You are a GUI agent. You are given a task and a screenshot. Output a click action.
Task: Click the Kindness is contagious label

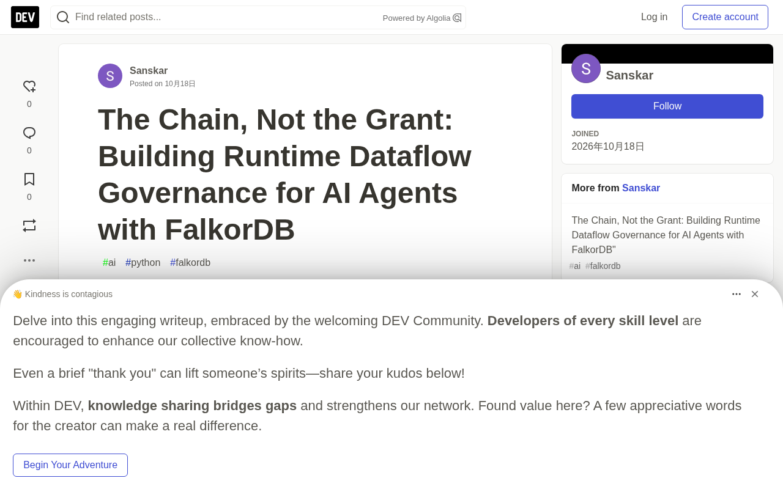[x=62, y=294]
